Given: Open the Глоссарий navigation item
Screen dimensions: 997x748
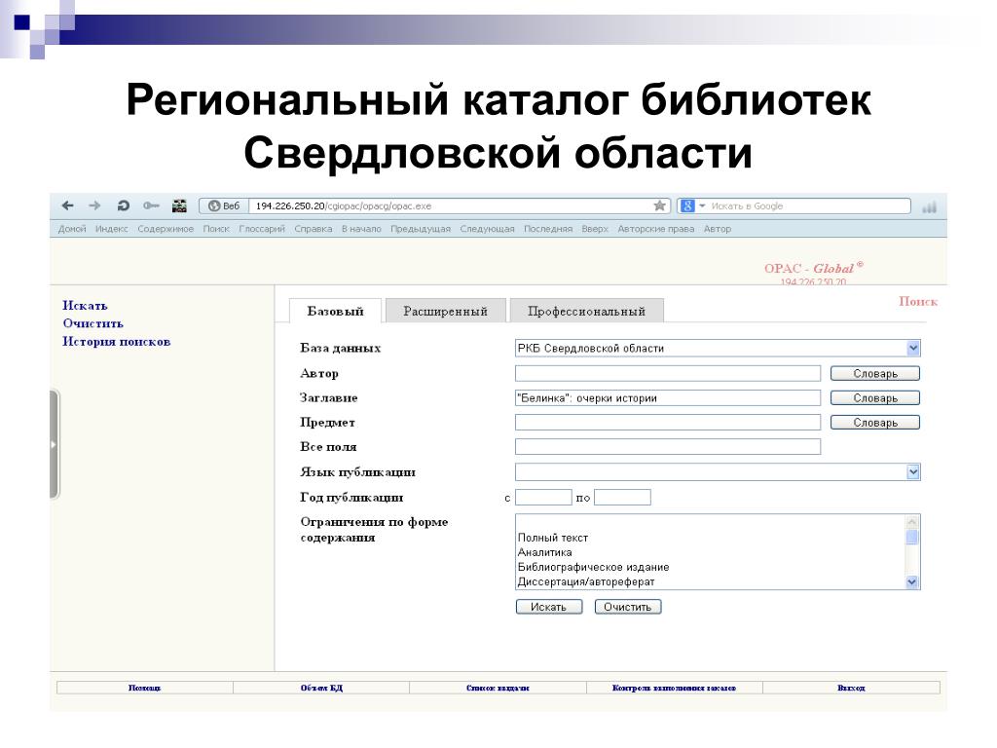Looking at the screenshot, I should coord(262,229).
